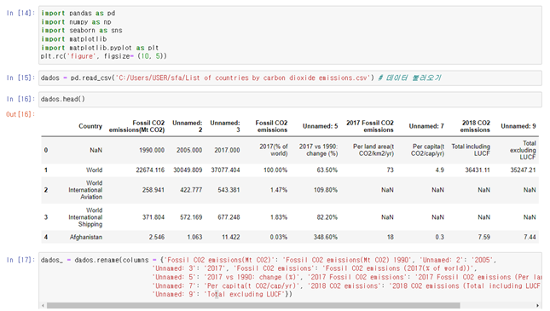550x311 pixels.
Task: Click the 348.60% cell
Action: pyautogui.click(x=326, y=238)
